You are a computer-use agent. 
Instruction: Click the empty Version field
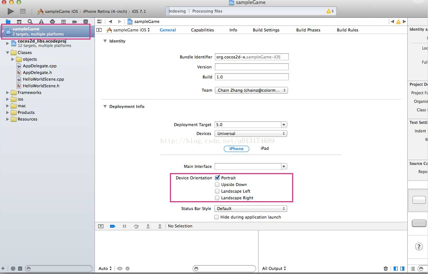(252, 67)
